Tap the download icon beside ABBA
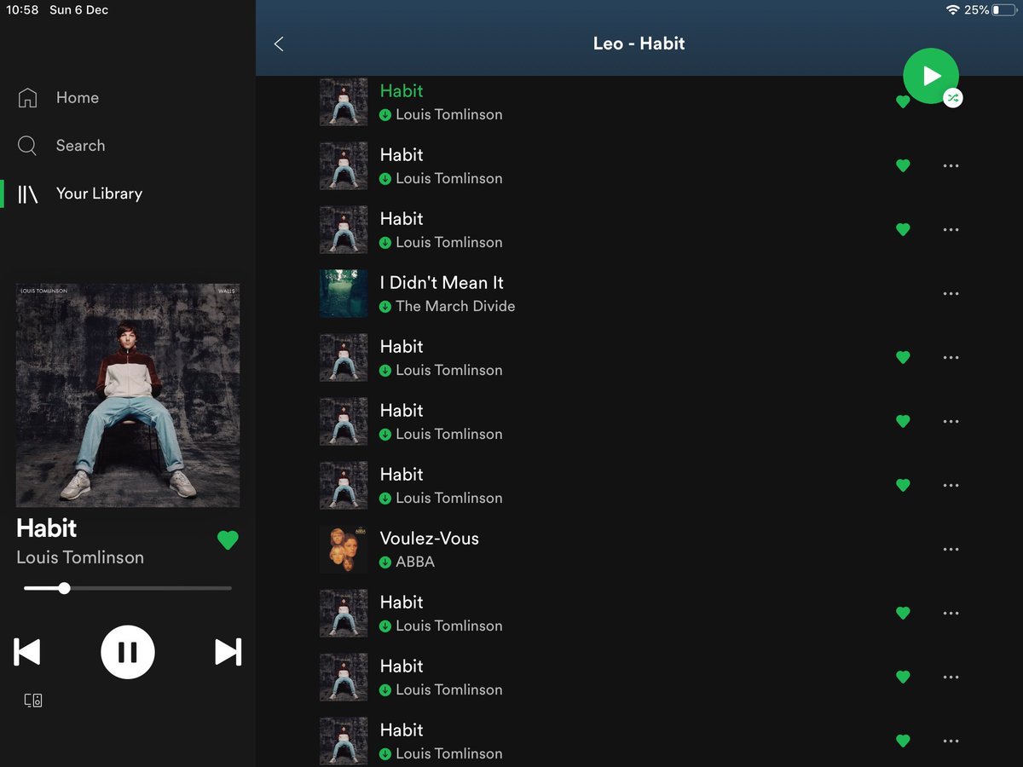Image resolution: width=1023 pixels, height=767 pixels. (385, 562)
